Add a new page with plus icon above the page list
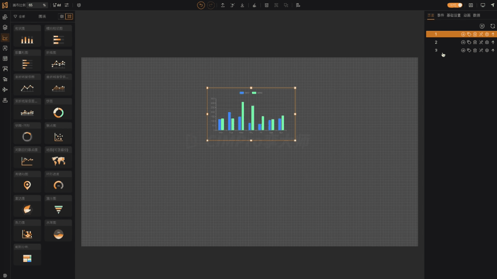Viewport: 497px width, 279px height. [482, 26]
